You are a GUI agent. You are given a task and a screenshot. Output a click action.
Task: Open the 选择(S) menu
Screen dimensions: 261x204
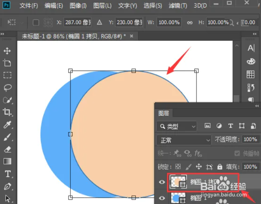click(x=153, y=6)
